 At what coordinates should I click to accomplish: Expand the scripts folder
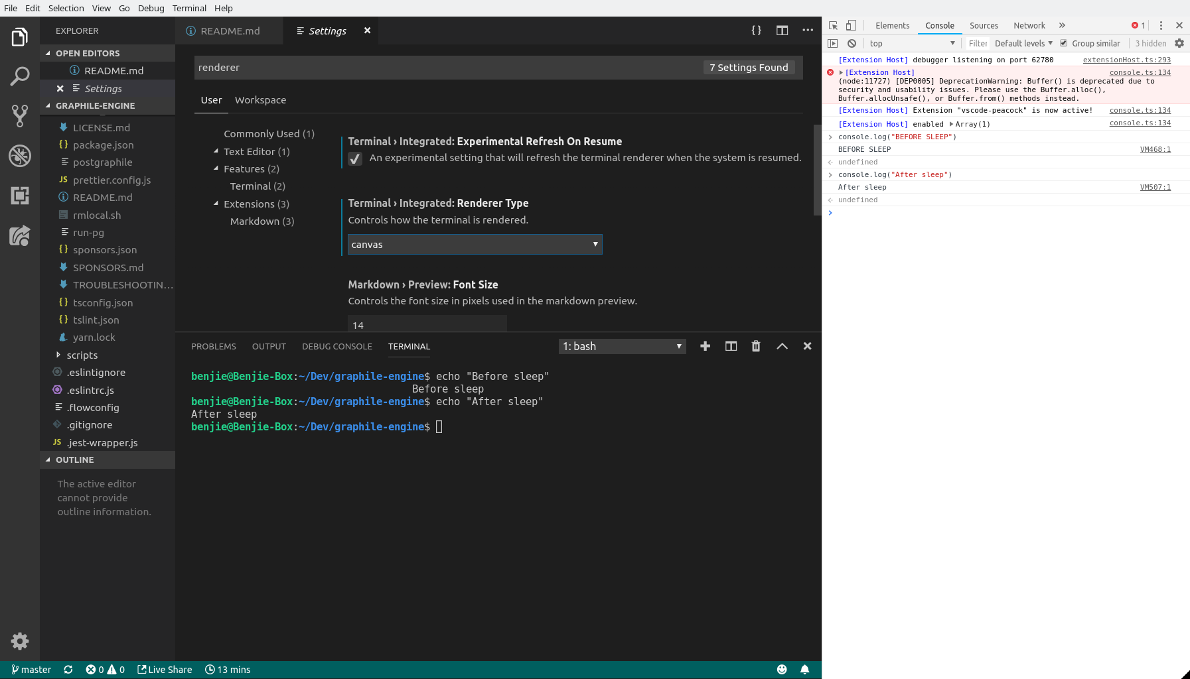[x=108, y=355]
